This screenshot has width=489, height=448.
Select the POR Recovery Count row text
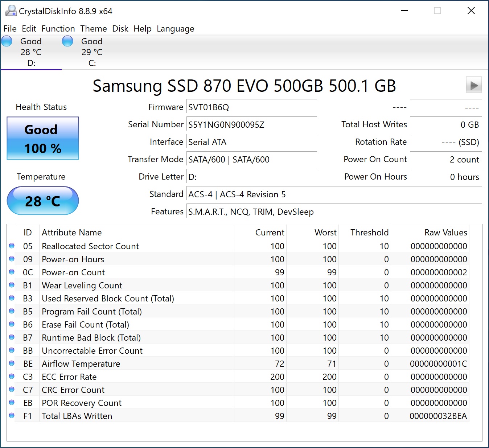click(82, 403)
